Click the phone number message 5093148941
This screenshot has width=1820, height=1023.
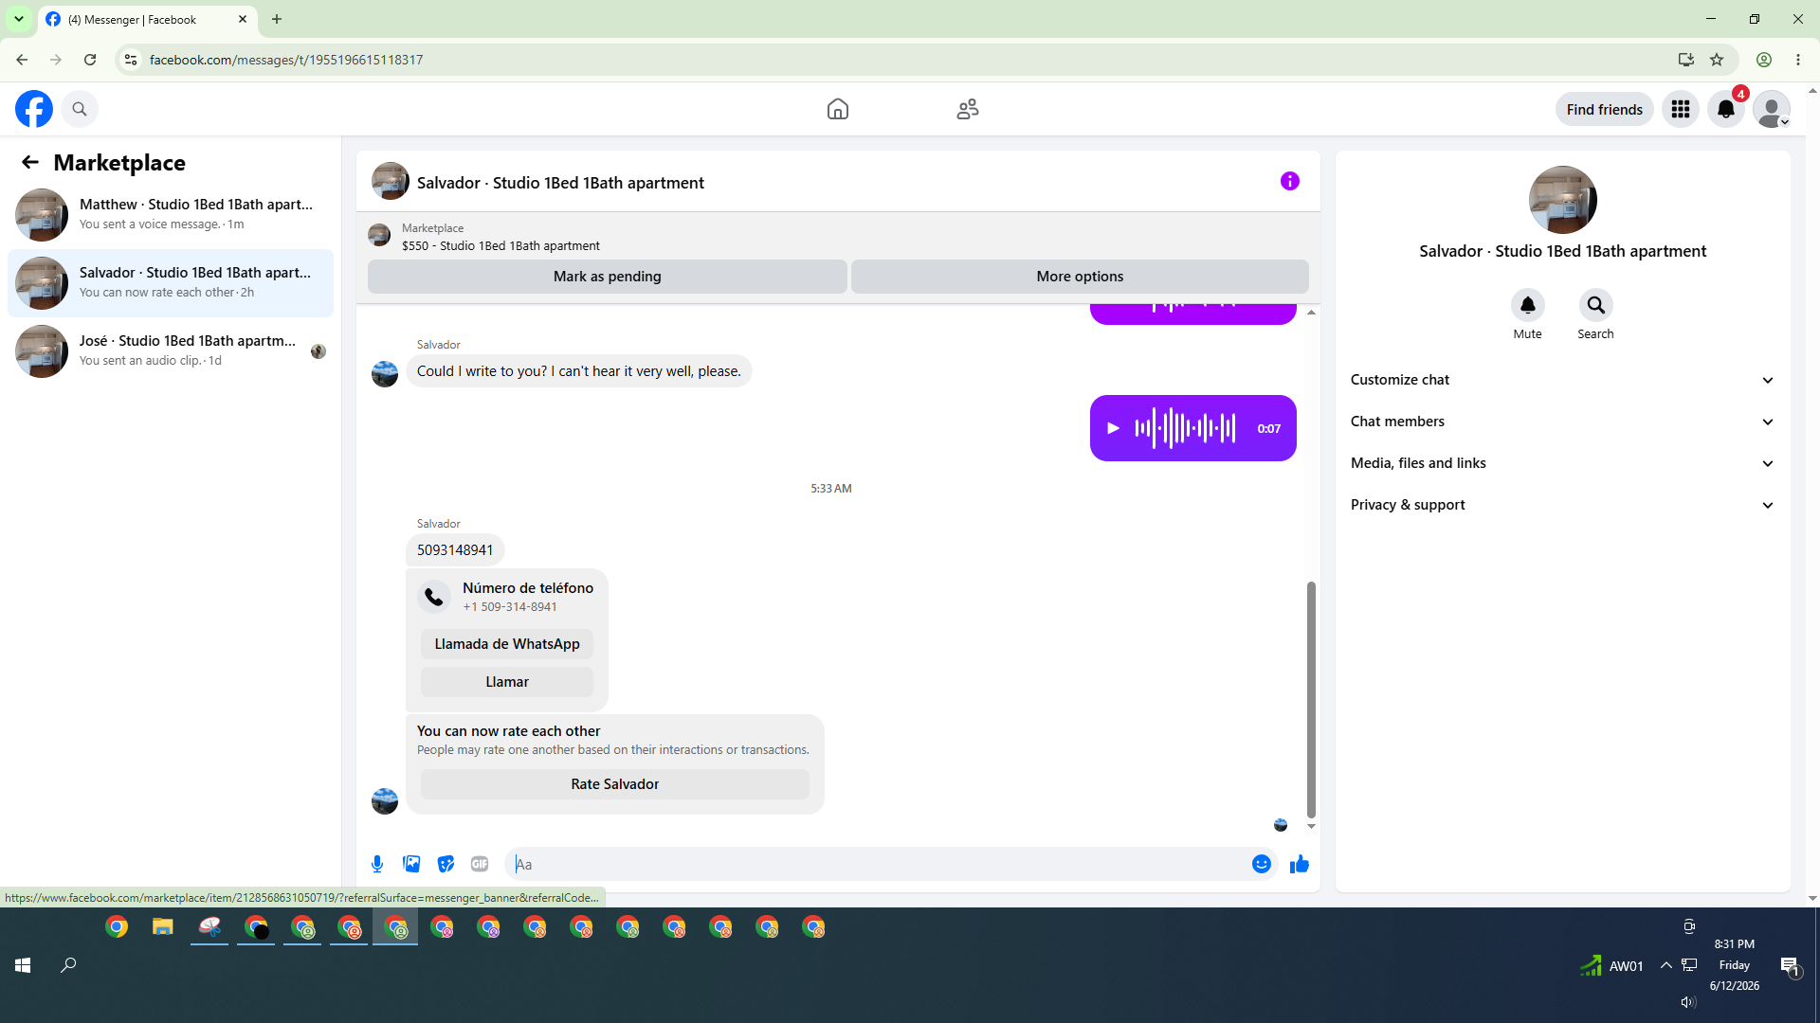point(455,550)
